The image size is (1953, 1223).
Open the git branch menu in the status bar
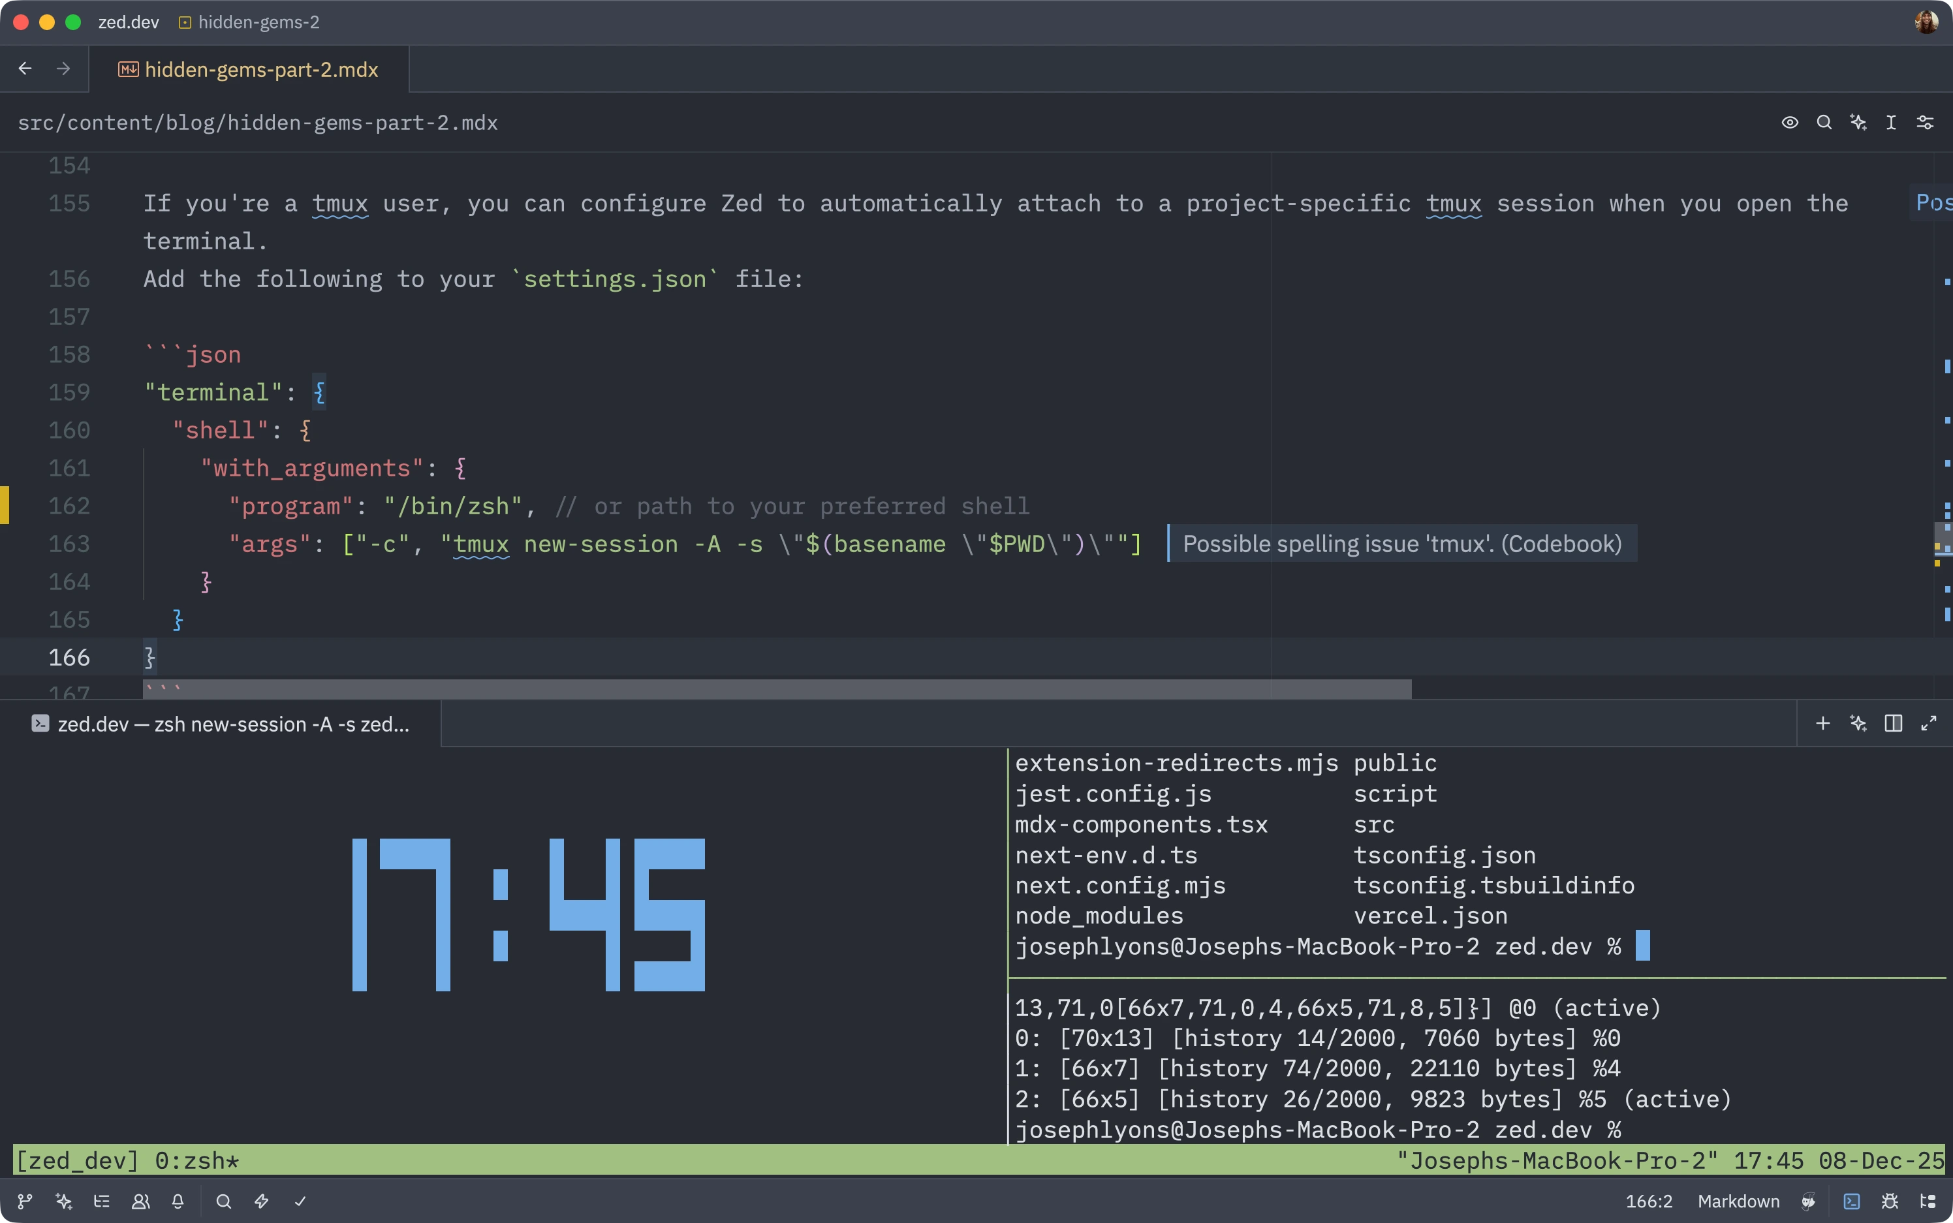[25, 1202]
